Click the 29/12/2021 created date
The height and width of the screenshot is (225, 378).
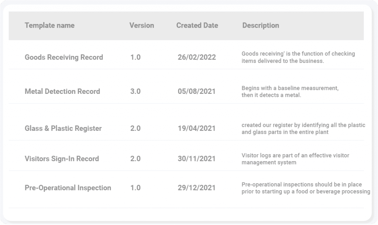click(x=196, y=188)
